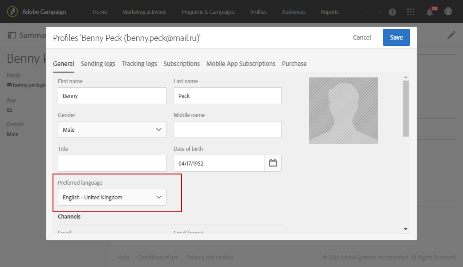The image size is (463, 267).
Task: Open the Profiles menu in the navigation bar
Action: [258, 12]
